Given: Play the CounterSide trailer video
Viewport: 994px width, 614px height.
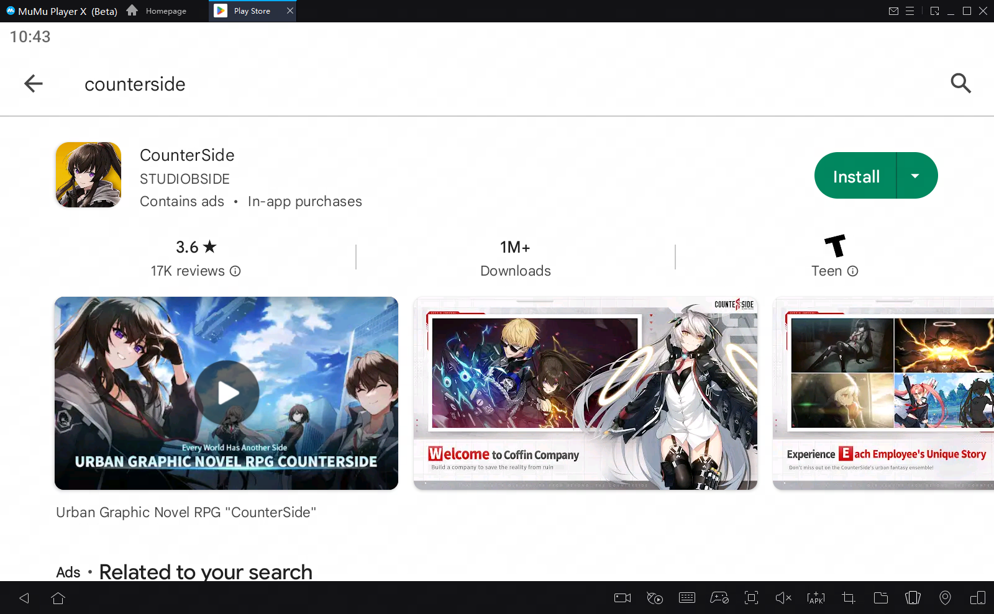Looking at the screenshot, I should 227,393.
